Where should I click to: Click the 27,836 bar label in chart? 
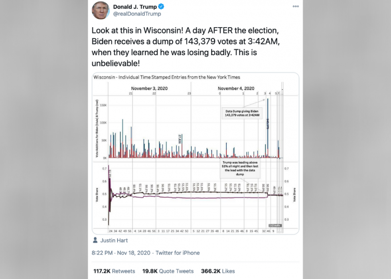[180, 139]
